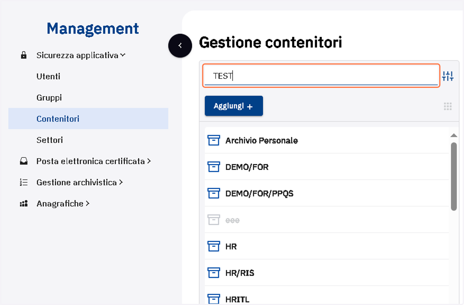
Task: Select the Contenitori menu item
Action: (88, 118)
